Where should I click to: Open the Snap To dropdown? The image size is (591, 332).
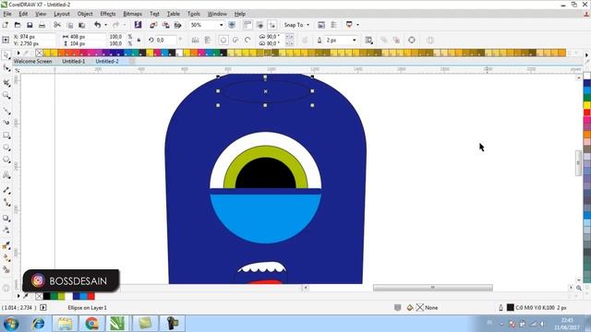pyautogui.click(x=296, y=25)
